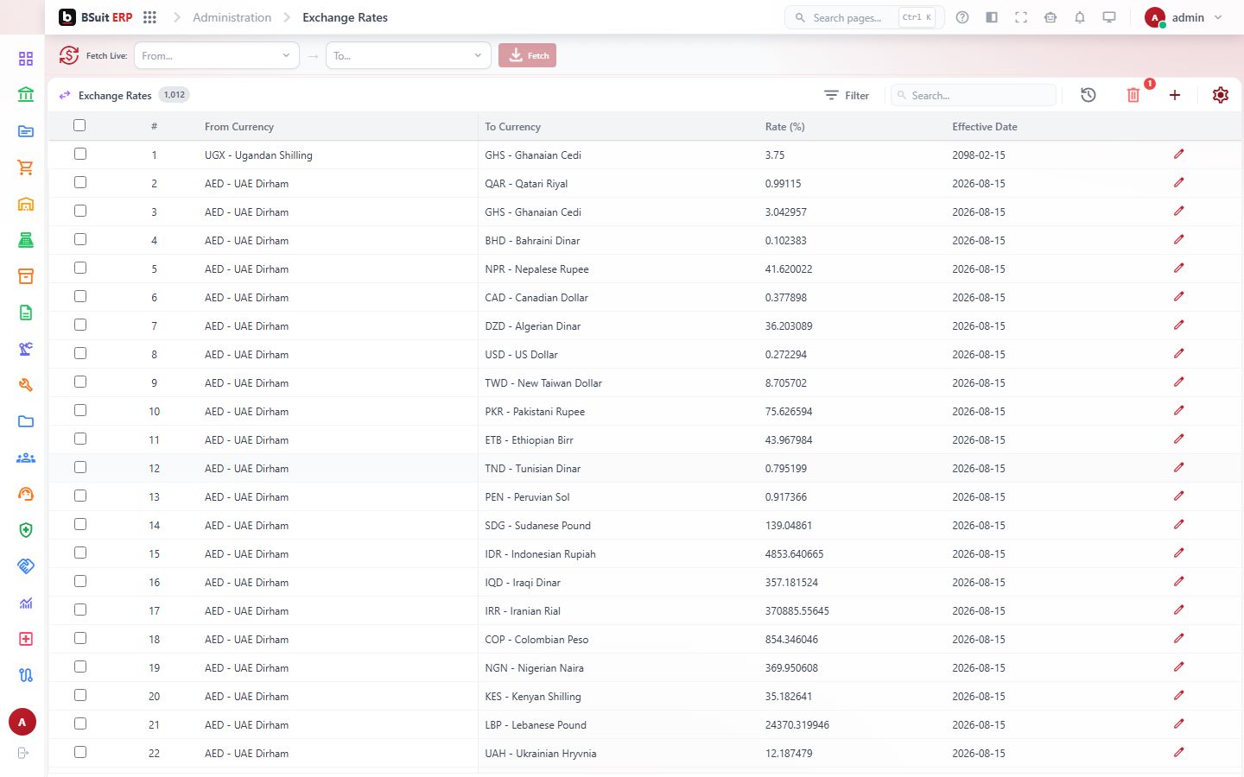Image resolution: width=1244 pixels, height=777 pixels.
Task: Open the Fetch Live 'To...' currency dropdown
Action: coord(409,55)
